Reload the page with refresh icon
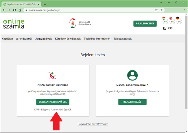The width and height of the screenshot is (188, 133). pos(14,10)
